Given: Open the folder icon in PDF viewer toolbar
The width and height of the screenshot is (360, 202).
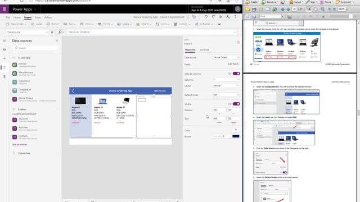Looking at the screenshot, I should [x=247, y=10].
